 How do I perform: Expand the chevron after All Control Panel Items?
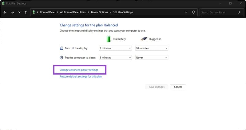(89, 12)
